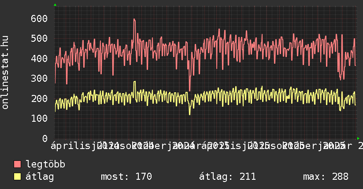Click the 'átlag: 211' statistic value
363x189 pixels.
click(x=227, y=177)
